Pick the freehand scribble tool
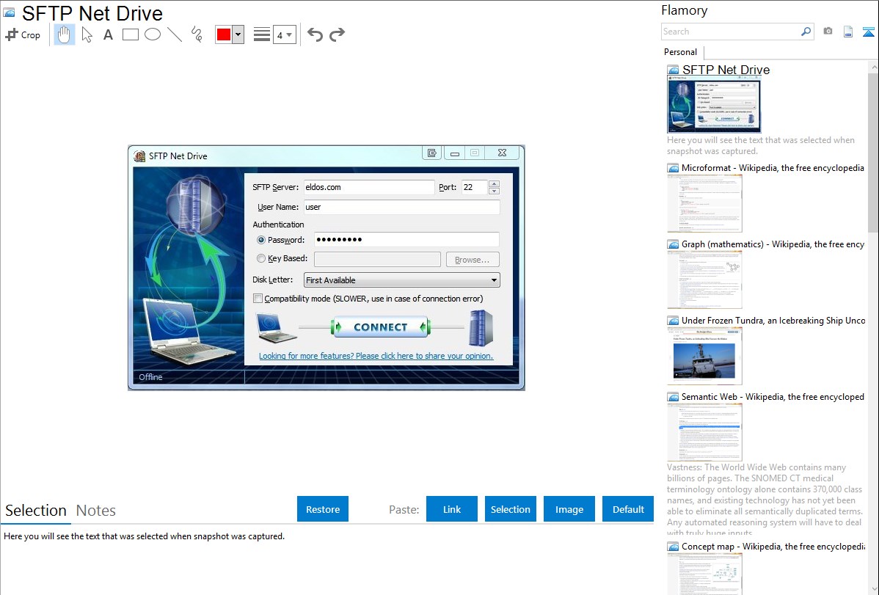The image size is (879, 595). click(197, 34)
